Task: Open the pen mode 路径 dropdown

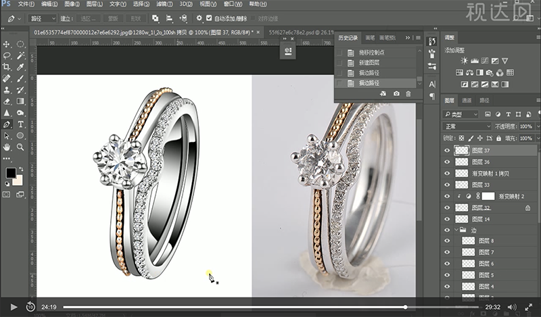Action: pyautogui.click(x=42, y=18)
